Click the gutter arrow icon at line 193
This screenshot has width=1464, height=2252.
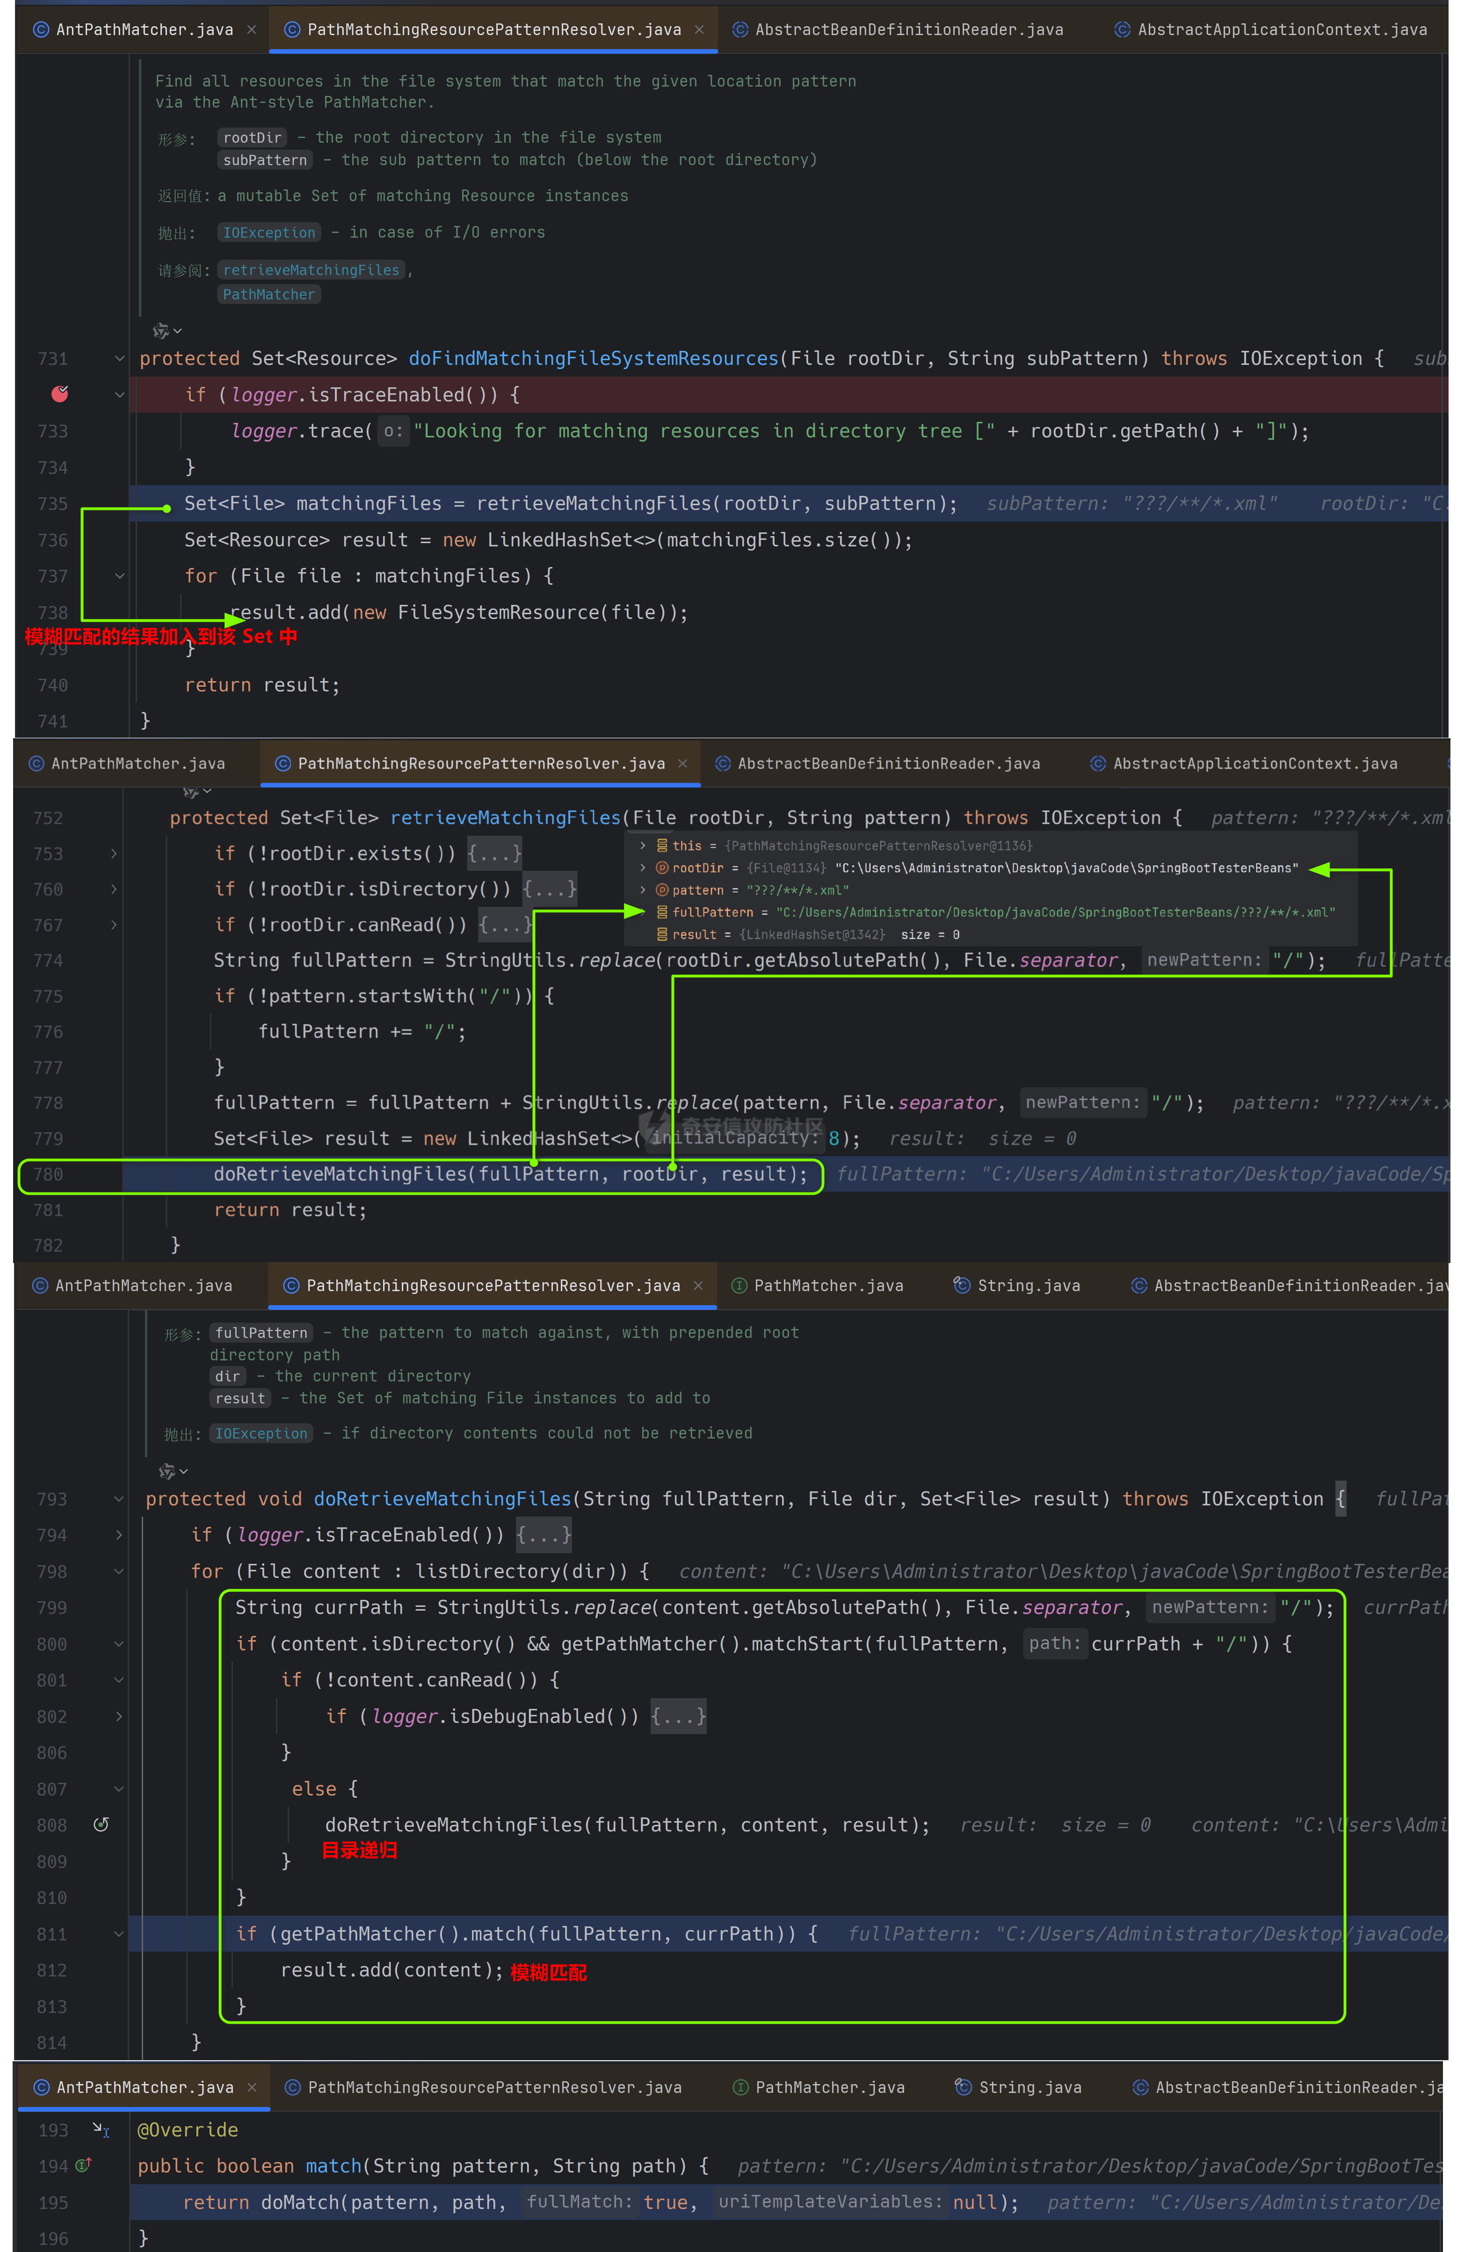[x=100, y=2129]
